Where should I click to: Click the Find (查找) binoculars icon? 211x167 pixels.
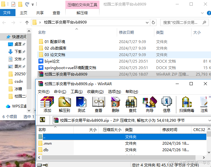133,104
